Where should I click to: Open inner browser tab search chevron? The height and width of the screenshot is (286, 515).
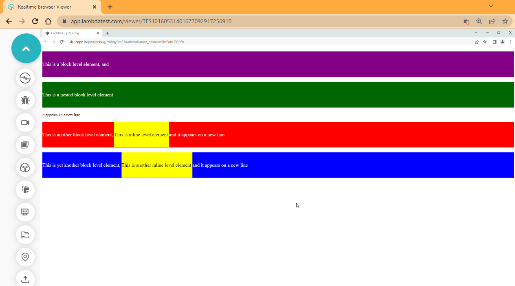(476, 32)
